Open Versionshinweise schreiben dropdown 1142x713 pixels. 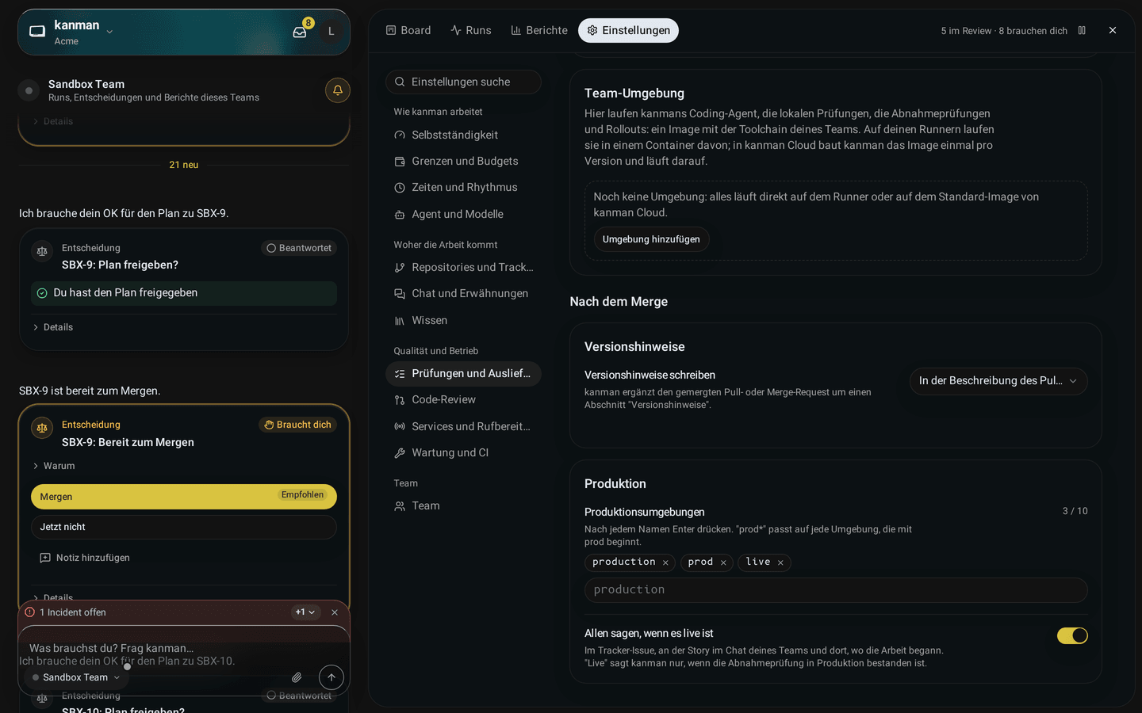(x=998, y=381)
